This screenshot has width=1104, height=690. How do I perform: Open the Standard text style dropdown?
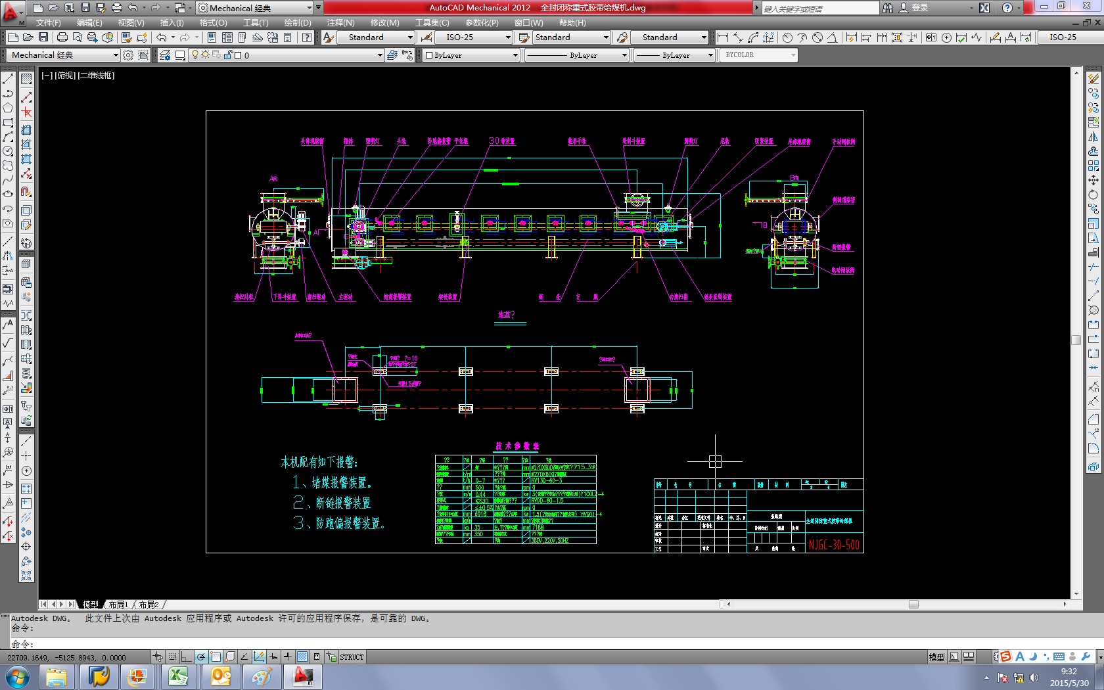point(377,37)
